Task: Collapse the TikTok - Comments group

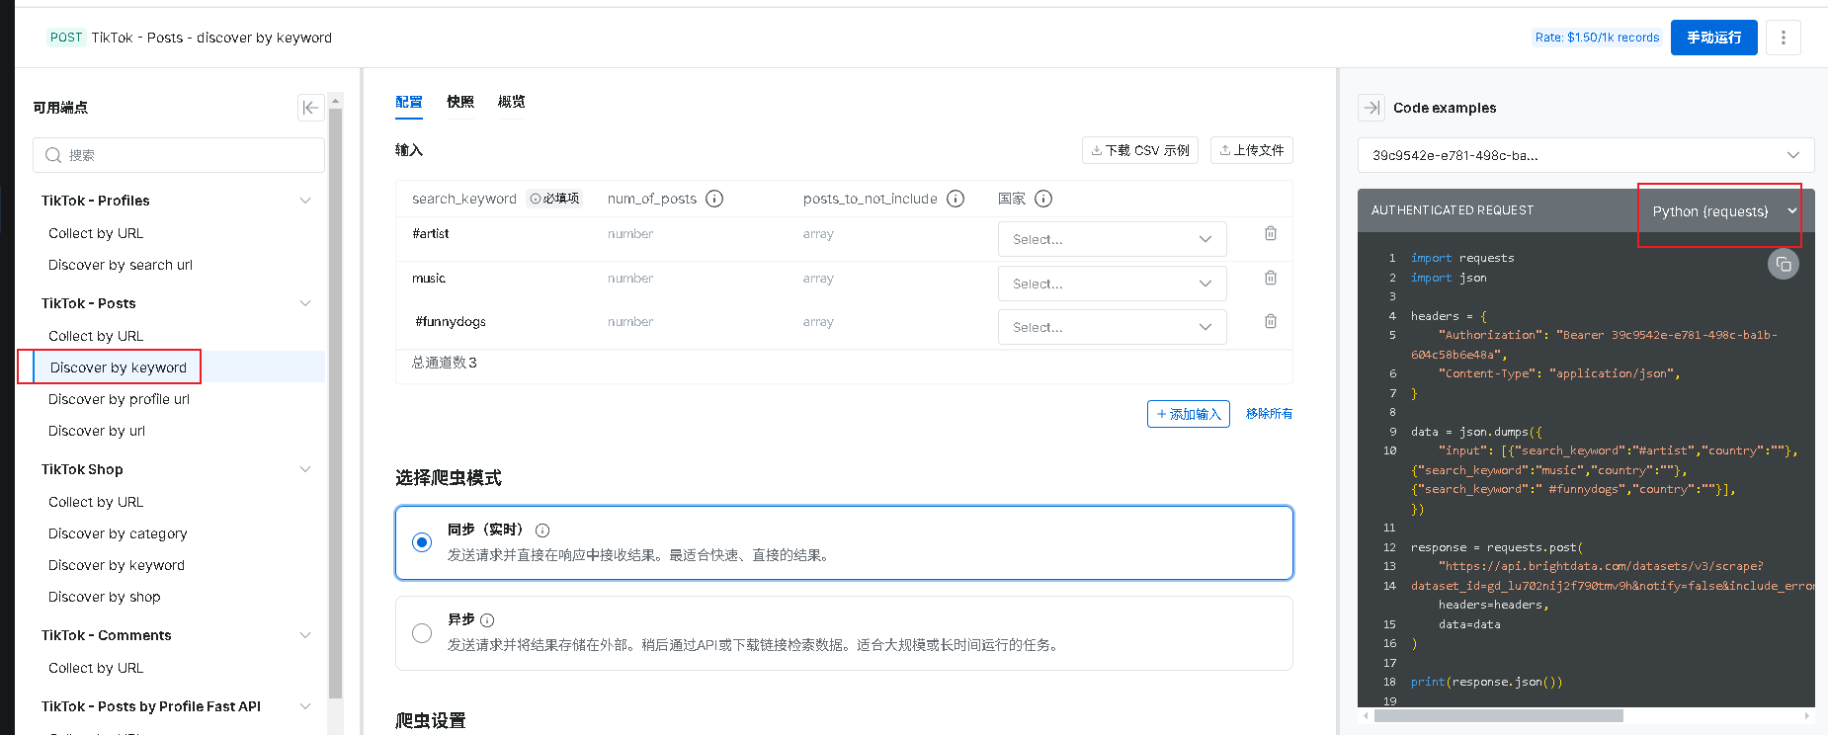Action: (305, 635)
